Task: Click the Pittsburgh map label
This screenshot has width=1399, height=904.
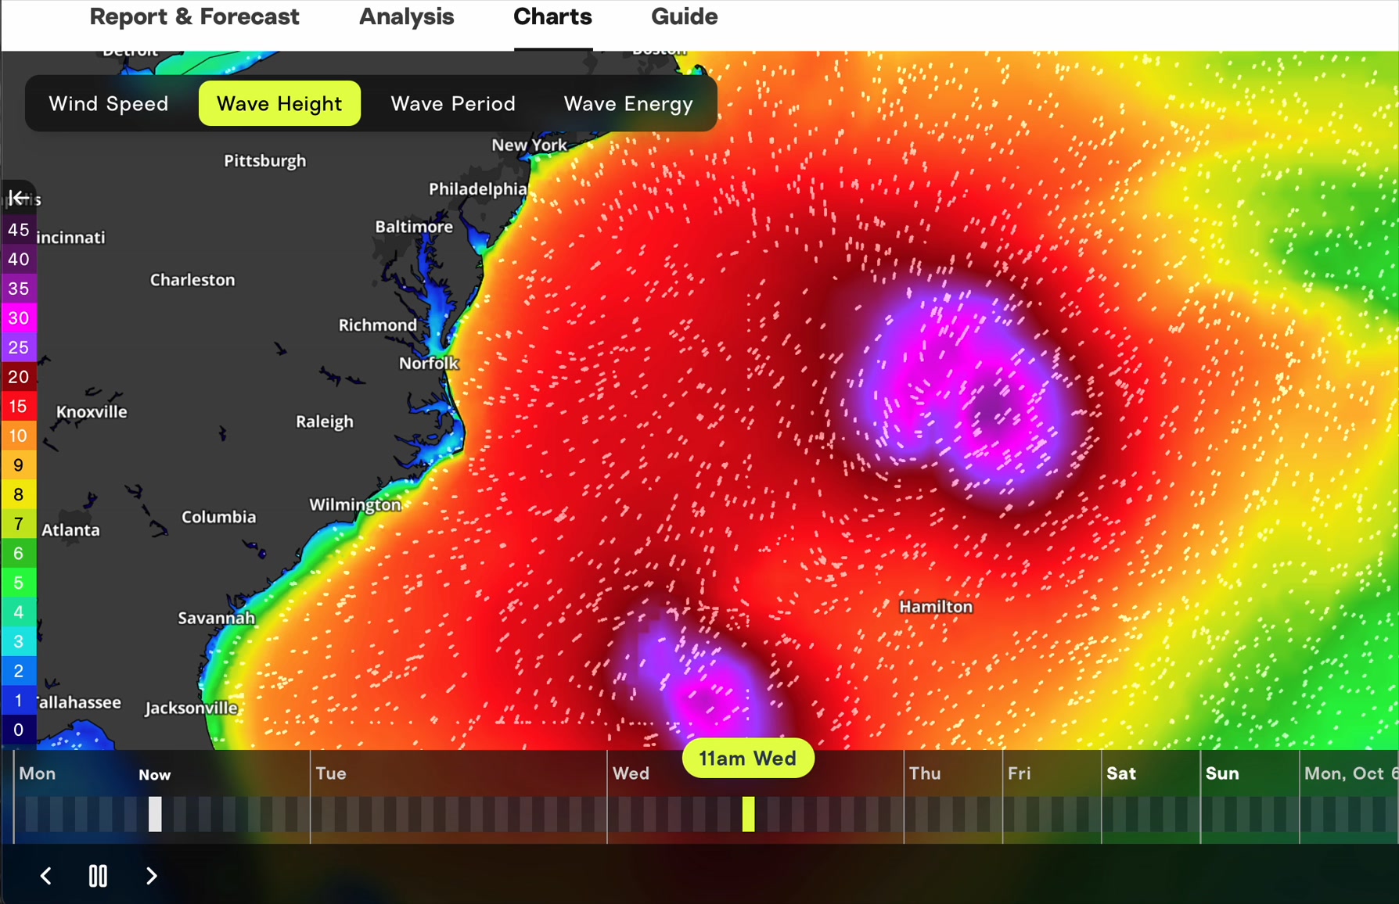Action: tap(265, 161)
